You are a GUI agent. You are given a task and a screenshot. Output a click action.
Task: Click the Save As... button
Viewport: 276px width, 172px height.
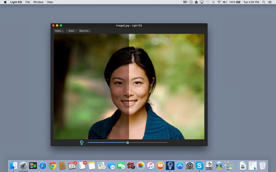84,31
